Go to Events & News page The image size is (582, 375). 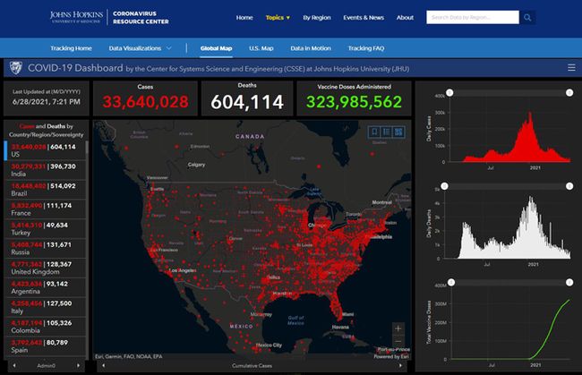click(363, 17)
